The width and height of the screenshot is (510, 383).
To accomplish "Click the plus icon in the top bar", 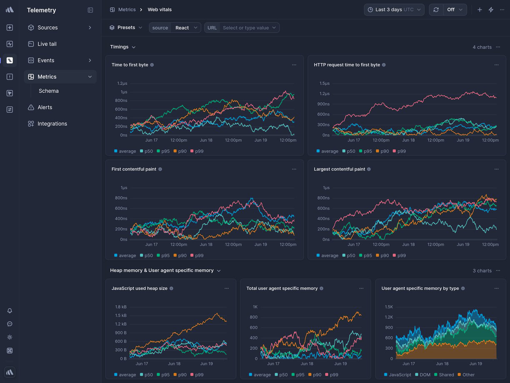I will click(480, 10).
